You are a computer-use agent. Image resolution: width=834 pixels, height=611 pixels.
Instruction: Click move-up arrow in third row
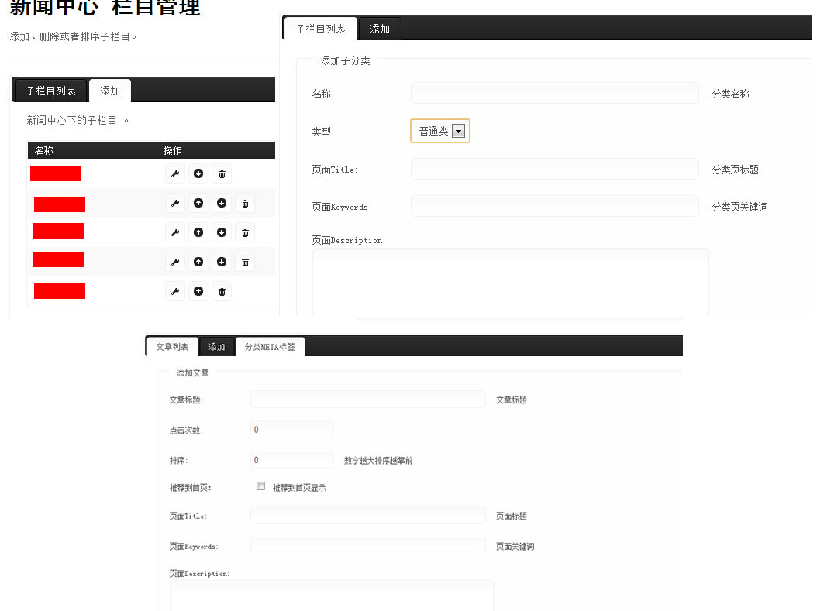[198, 232]
